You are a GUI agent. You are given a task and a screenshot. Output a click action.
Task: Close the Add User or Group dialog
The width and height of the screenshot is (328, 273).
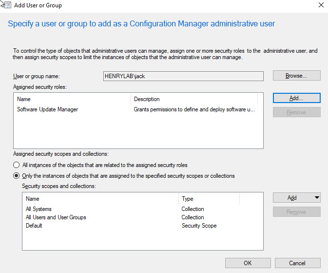(x=320, y=5)
